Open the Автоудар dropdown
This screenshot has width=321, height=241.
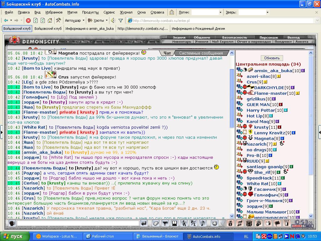tap(75, 20)
